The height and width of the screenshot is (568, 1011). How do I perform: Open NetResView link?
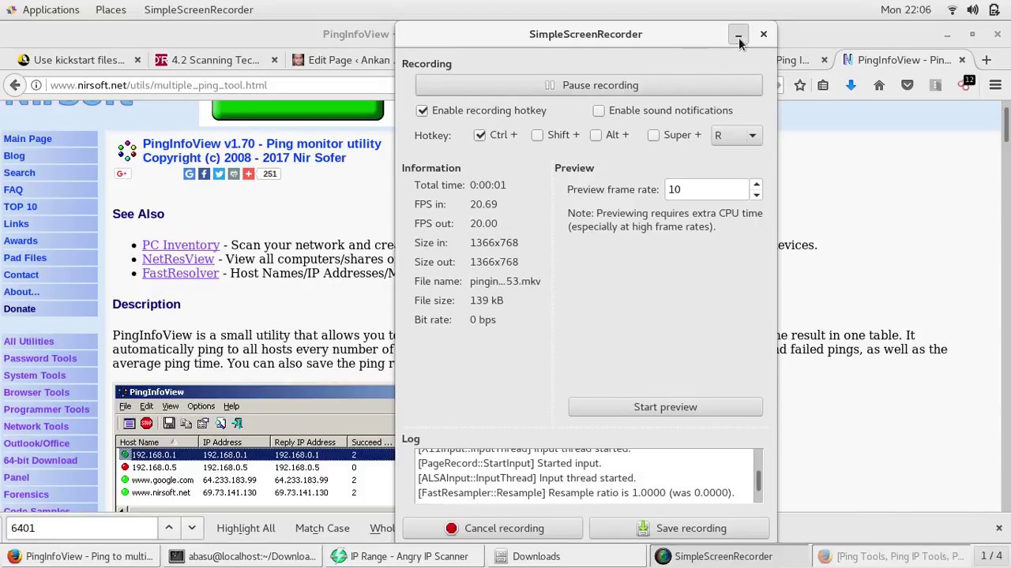tap(178, 260)
